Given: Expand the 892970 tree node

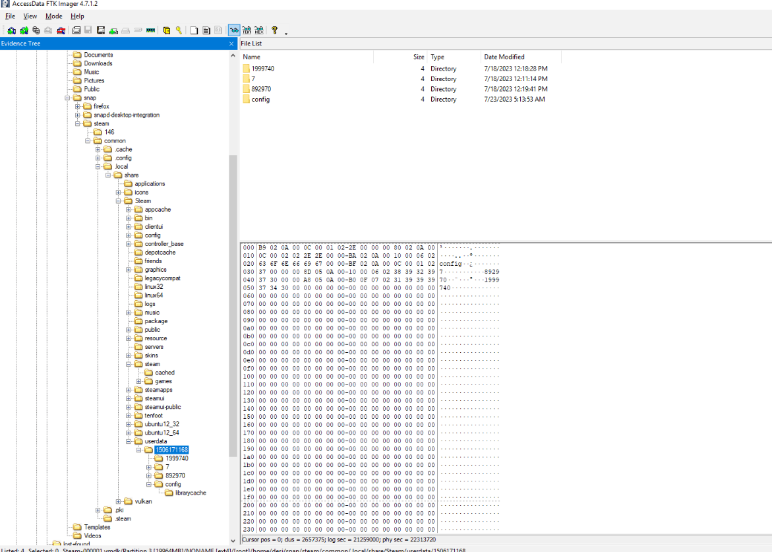Looking at the screenshot, I should (149, 475).
